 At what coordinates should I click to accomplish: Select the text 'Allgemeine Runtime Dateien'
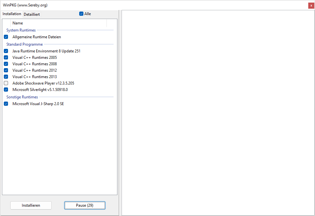coord(37,37)
